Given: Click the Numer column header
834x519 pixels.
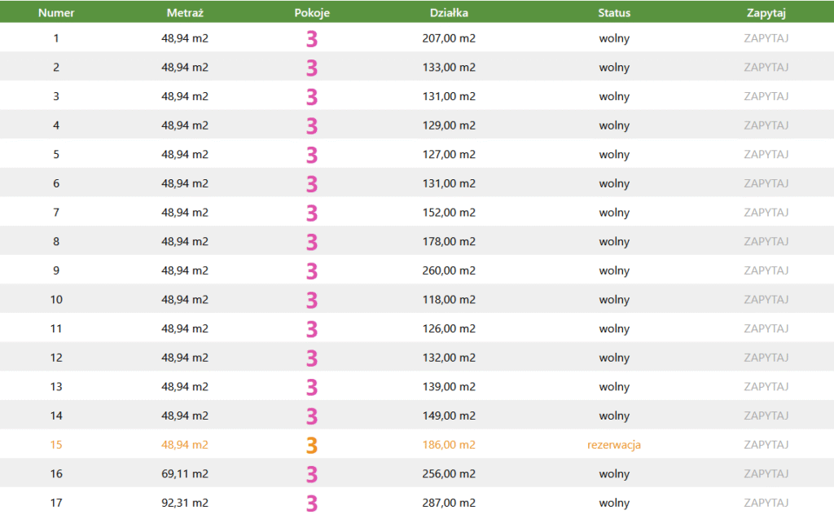Looking at the screenshot, I should (x=56, y=13).
